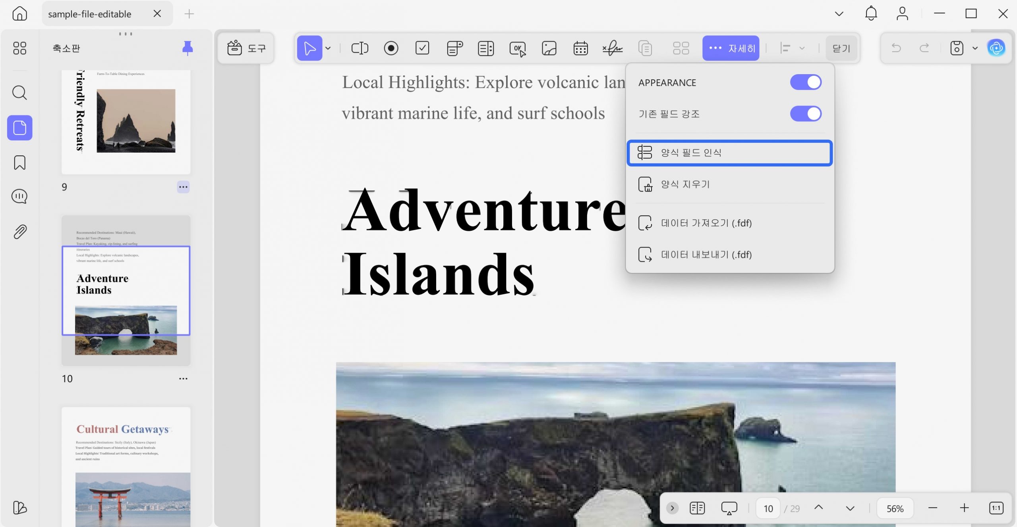Open the Cultural Getaways page thumbnail
The width and height of the screenshot is (1017, 527).
point(126,467)
